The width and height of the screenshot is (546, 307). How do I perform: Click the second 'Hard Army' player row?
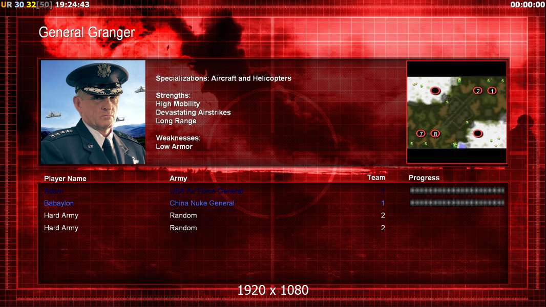[61, 228]
